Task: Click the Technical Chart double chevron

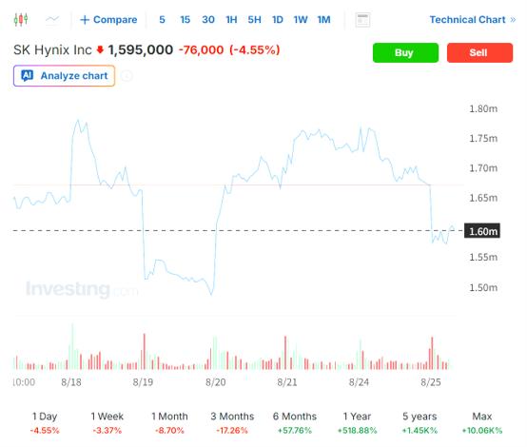Action: pos(513,20)
